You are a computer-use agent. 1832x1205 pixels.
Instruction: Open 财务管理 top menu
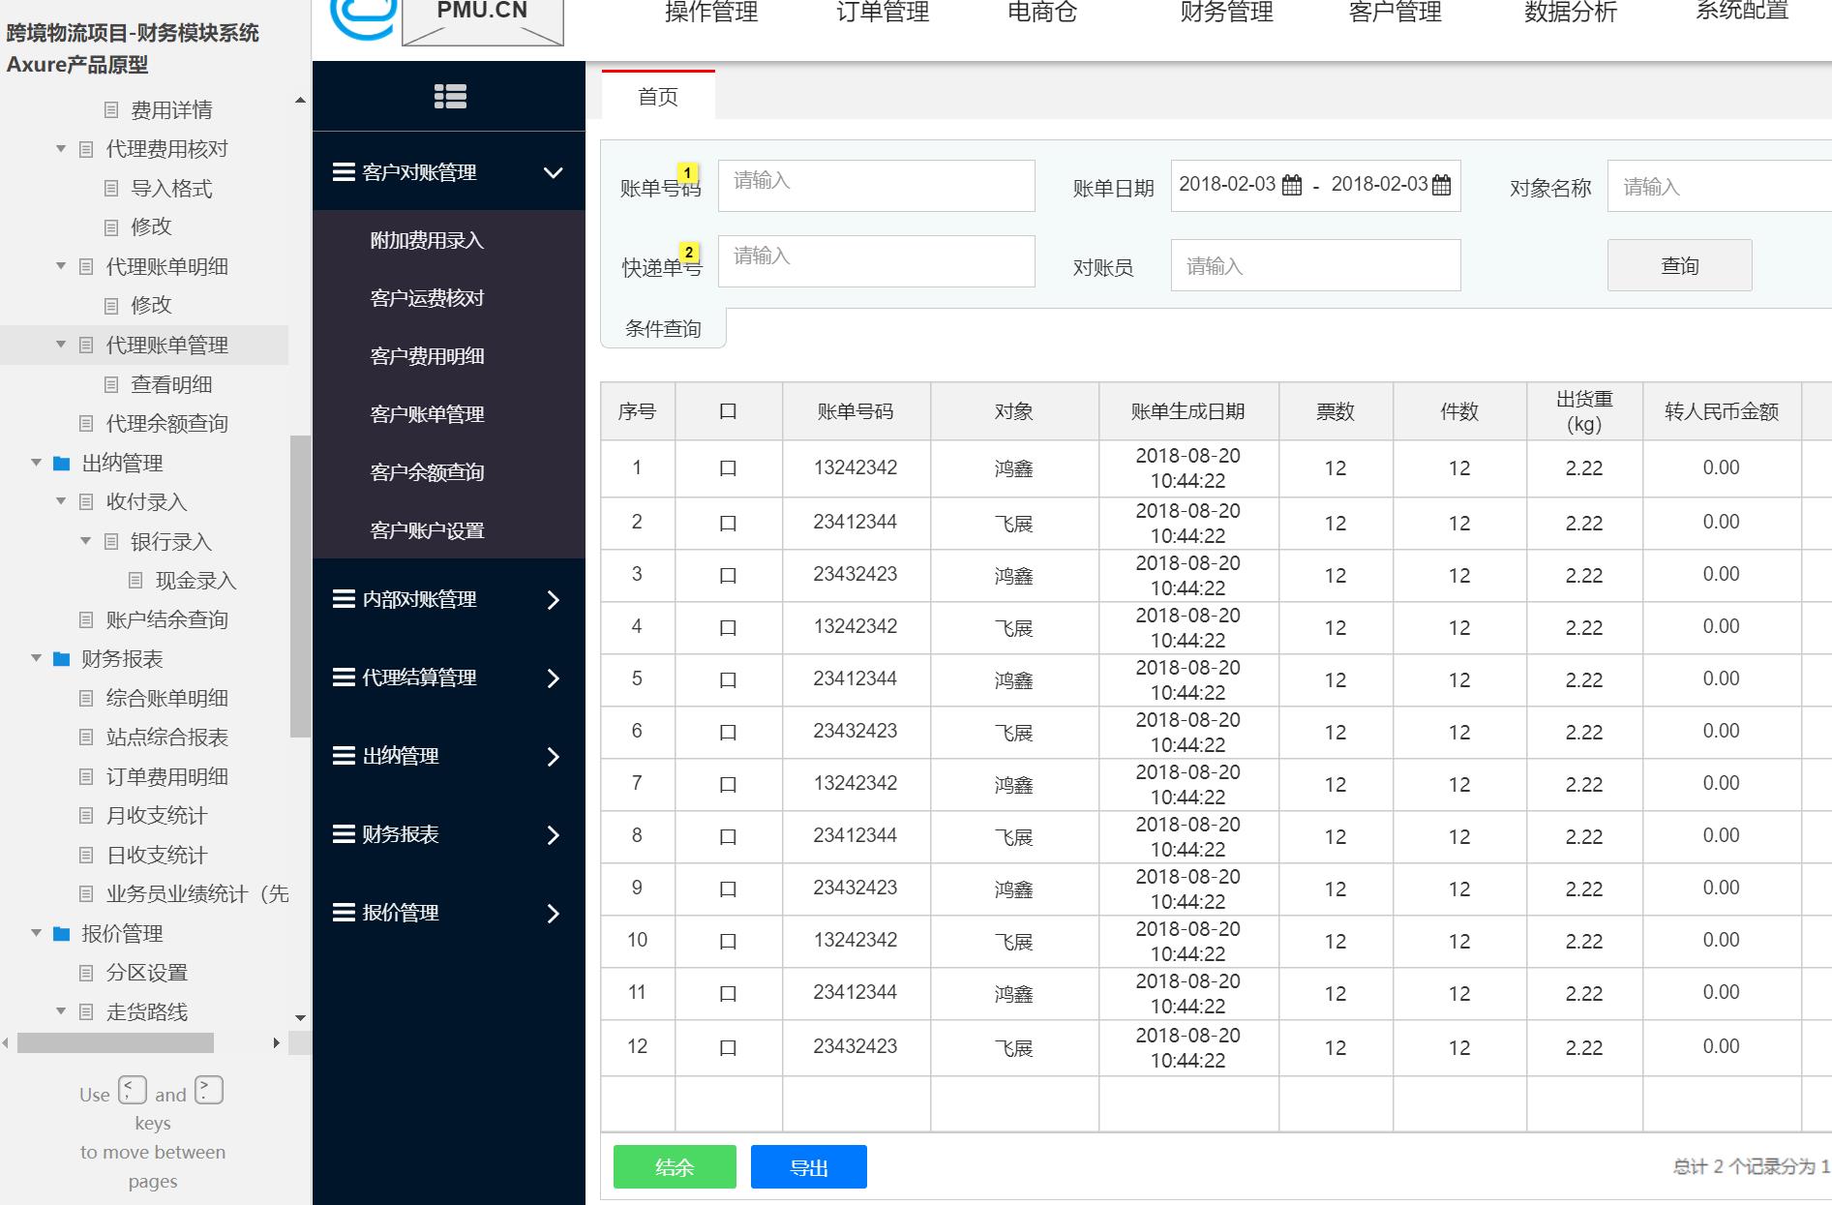click(1226, 13)
